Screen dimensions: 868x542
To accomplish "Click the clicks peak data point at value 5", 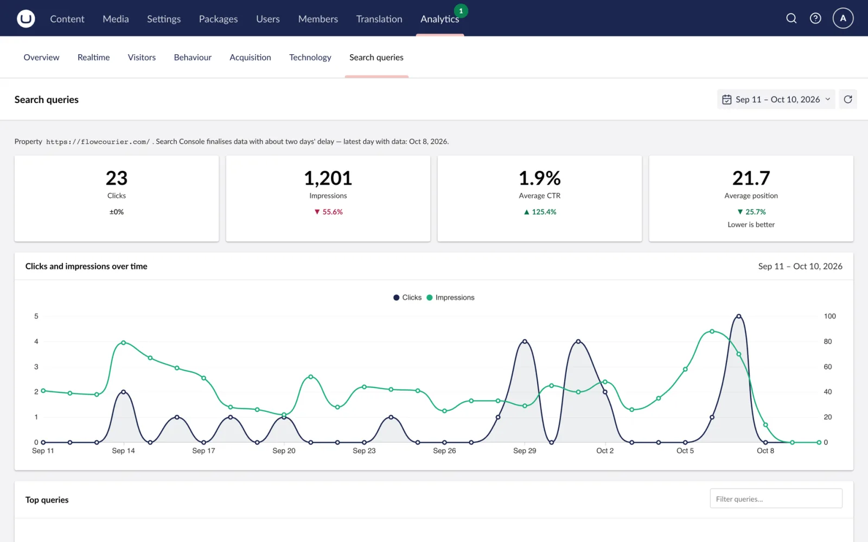I will point(738,317).
